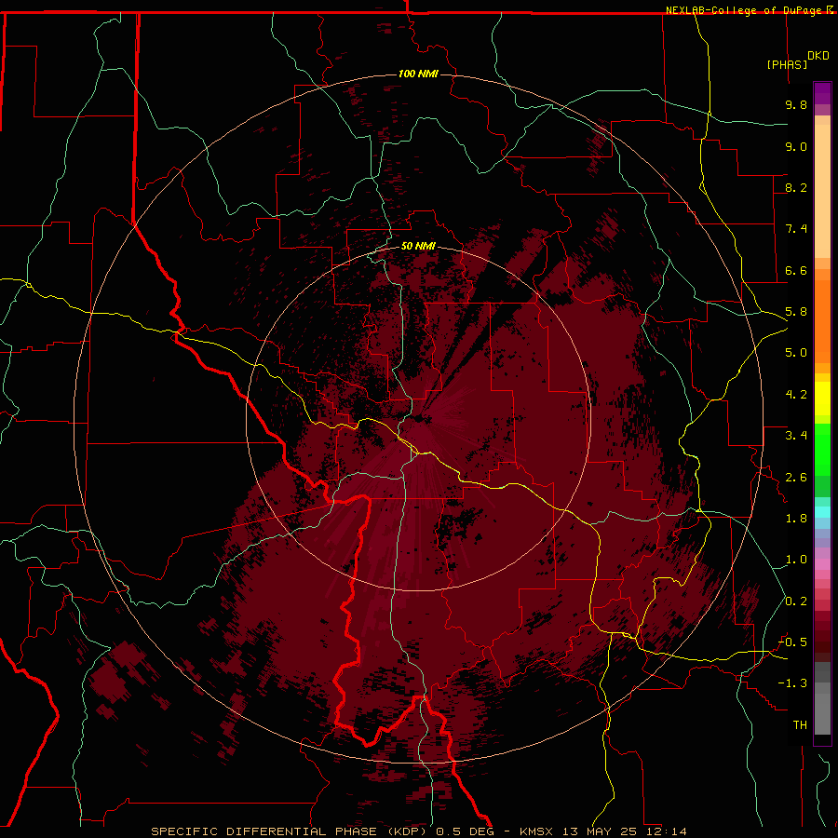This screenshot has width=838, height=838.
Task: Click the 100 NMI range ring label
Action: (418, 74)
